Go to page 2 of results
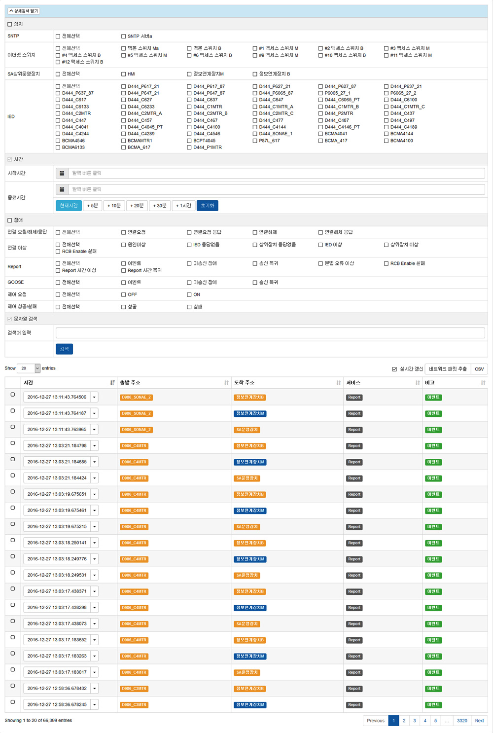 tap(404, 721)
